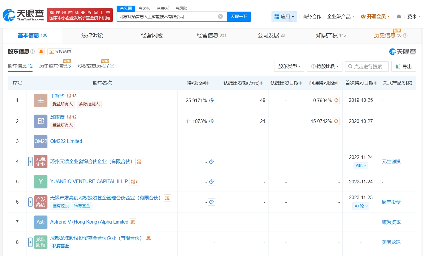
Task: Click the notification bell icon in header
Action: pyautogui.click(x=399, y=17)
